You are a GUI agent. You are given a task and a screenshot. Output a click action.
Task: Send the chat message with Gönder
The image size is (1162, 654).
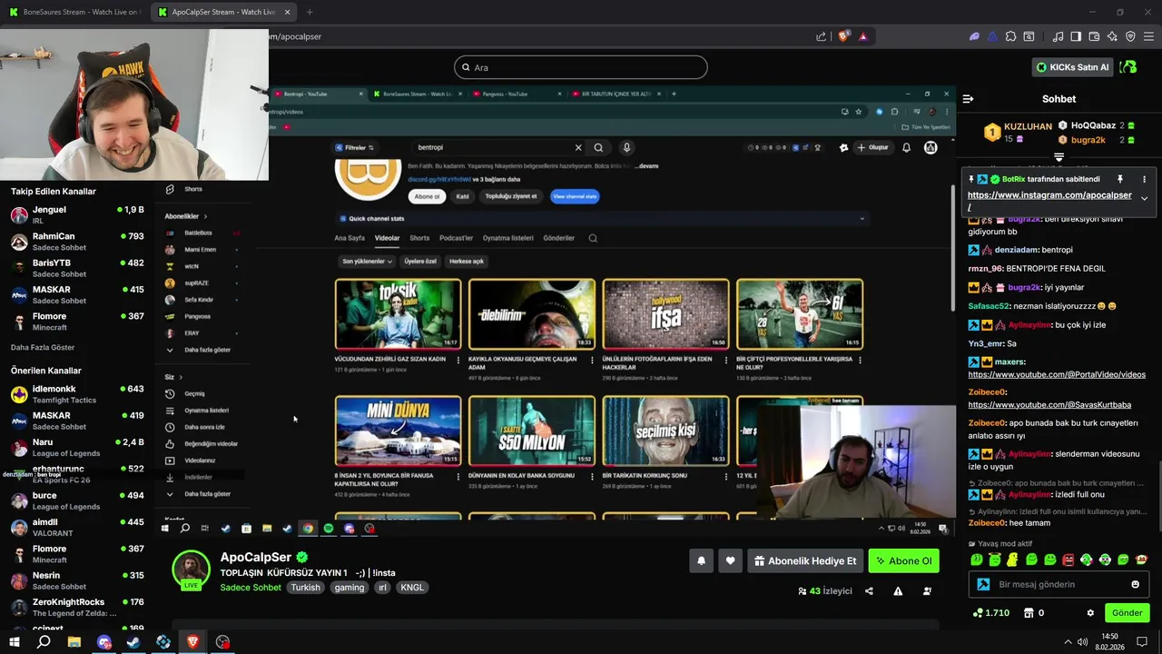1127,613
